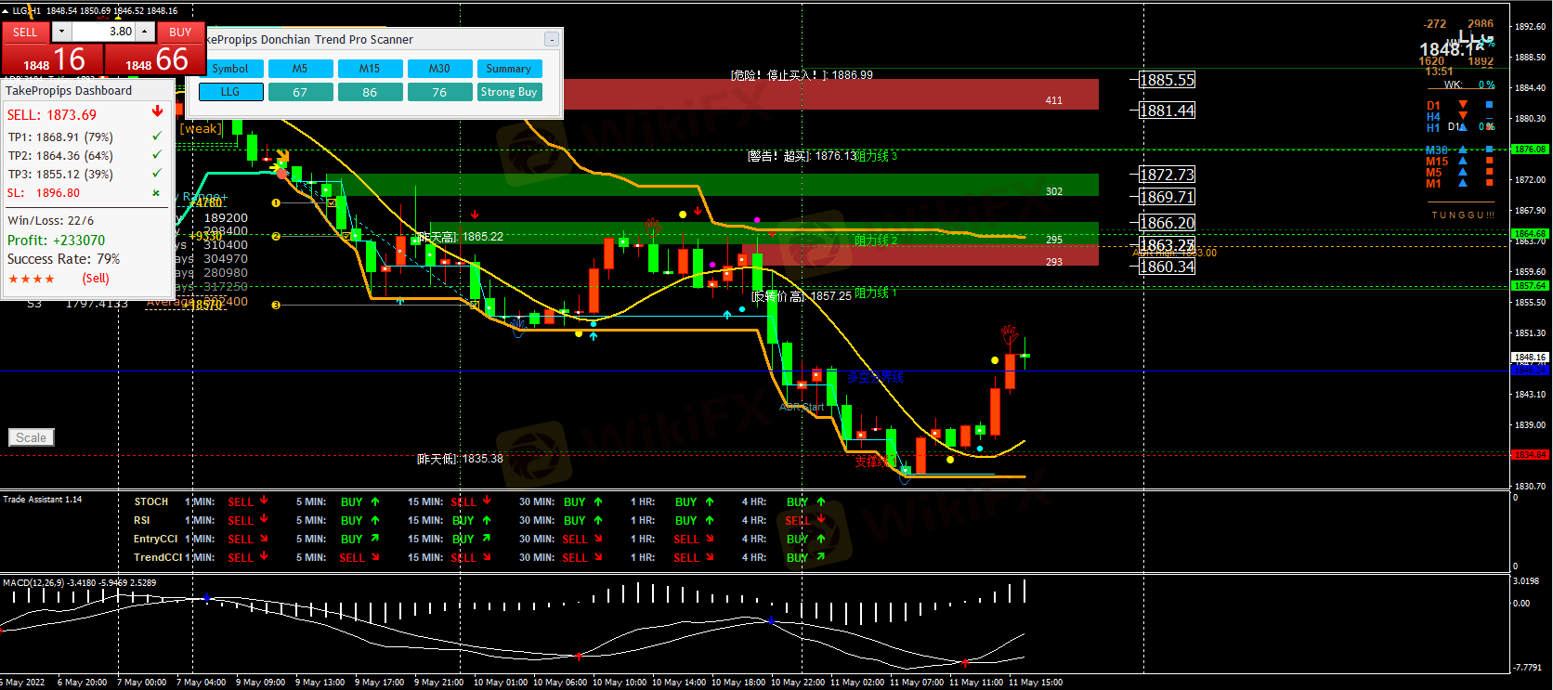The width and height of the screenshot is (1553, 690).
Task: Click the green up arrow for STOCH 5 MIN
Action: point(375,501)
